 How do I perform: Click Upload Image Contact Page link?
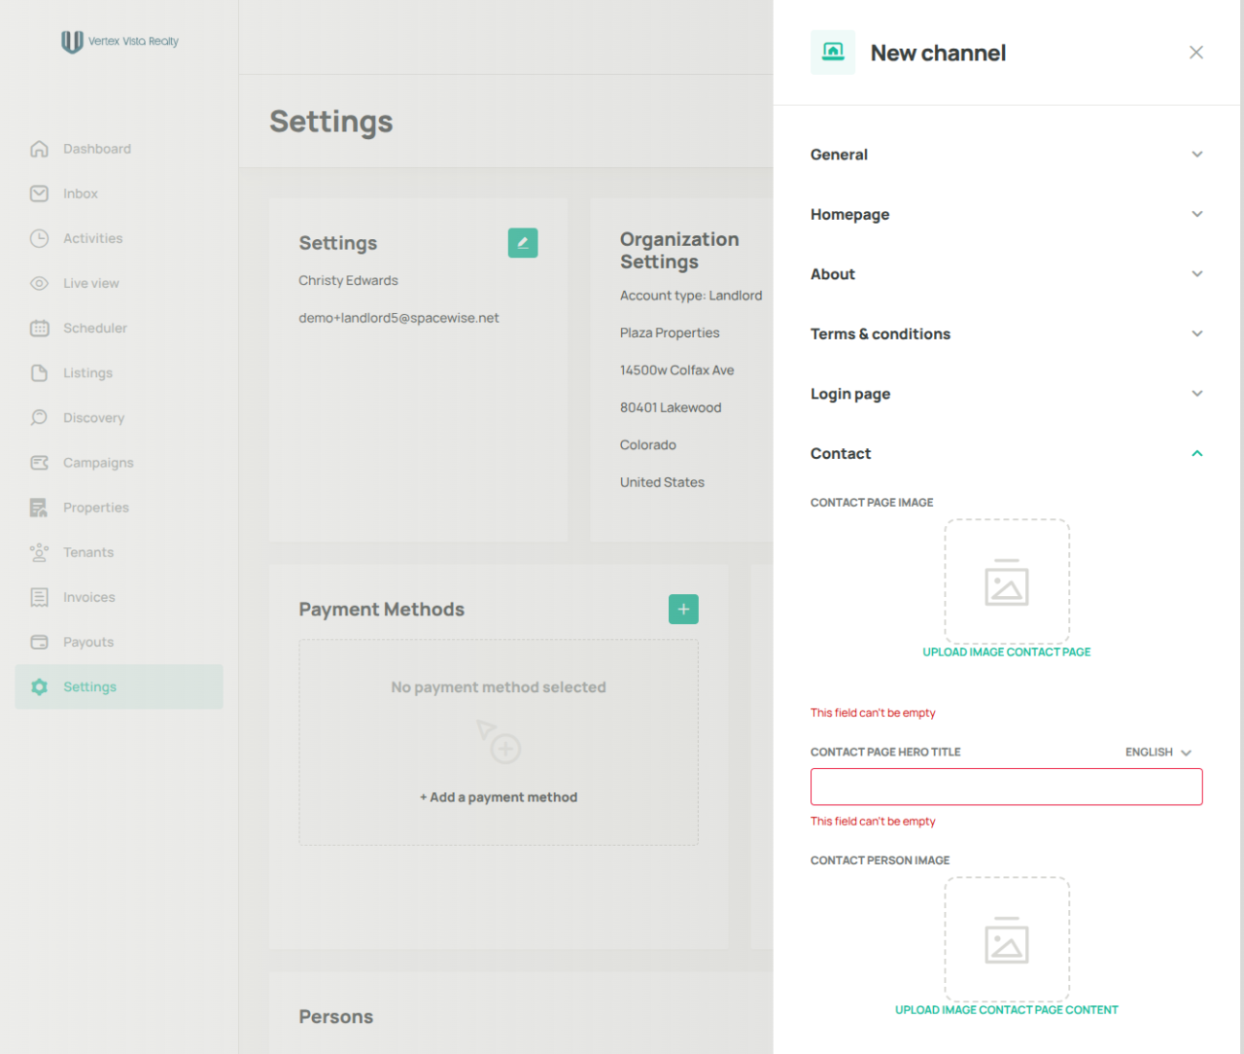click(1007, 652)
